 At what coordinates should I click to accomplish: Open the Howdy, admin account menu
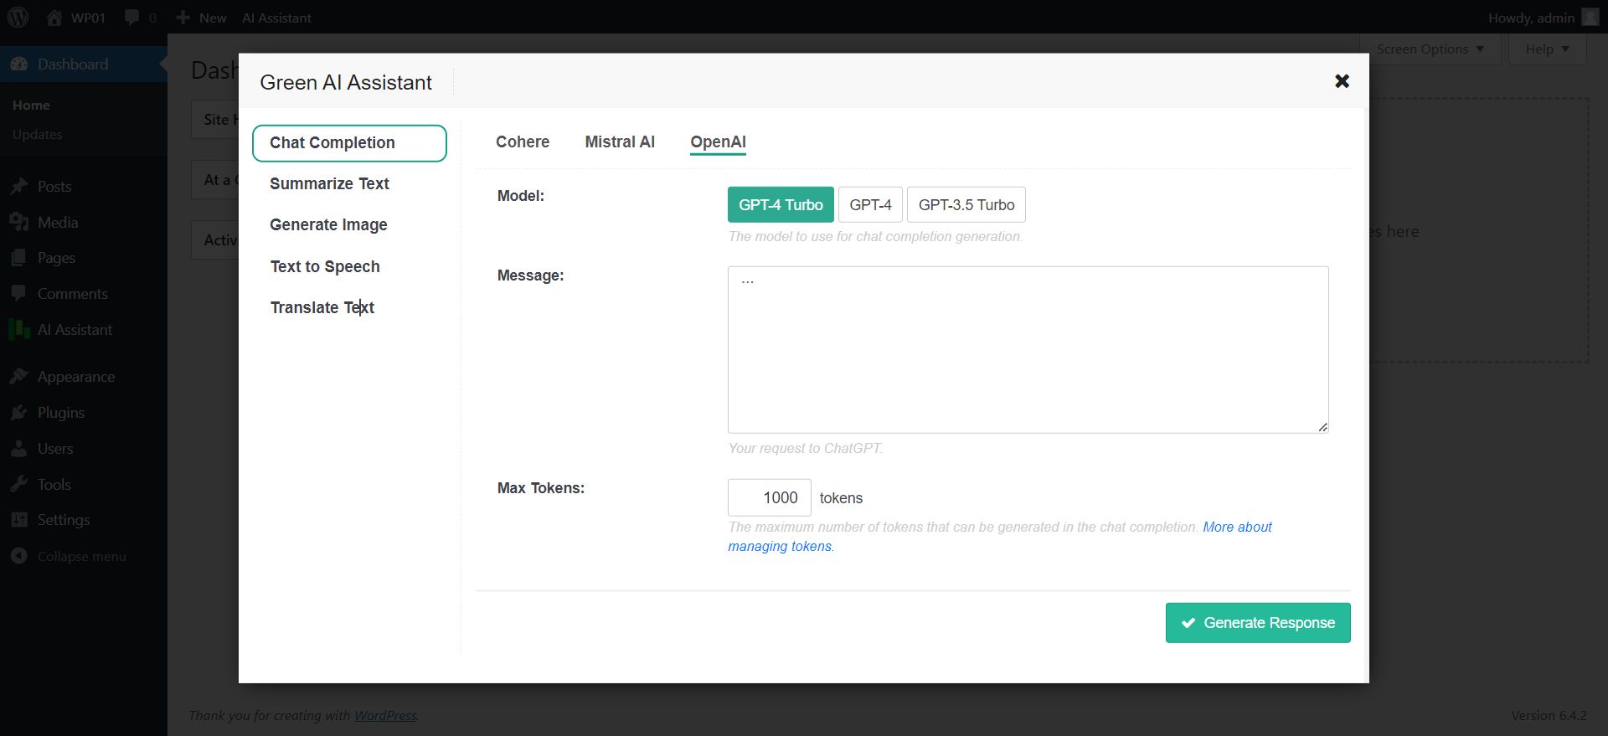1544,18
